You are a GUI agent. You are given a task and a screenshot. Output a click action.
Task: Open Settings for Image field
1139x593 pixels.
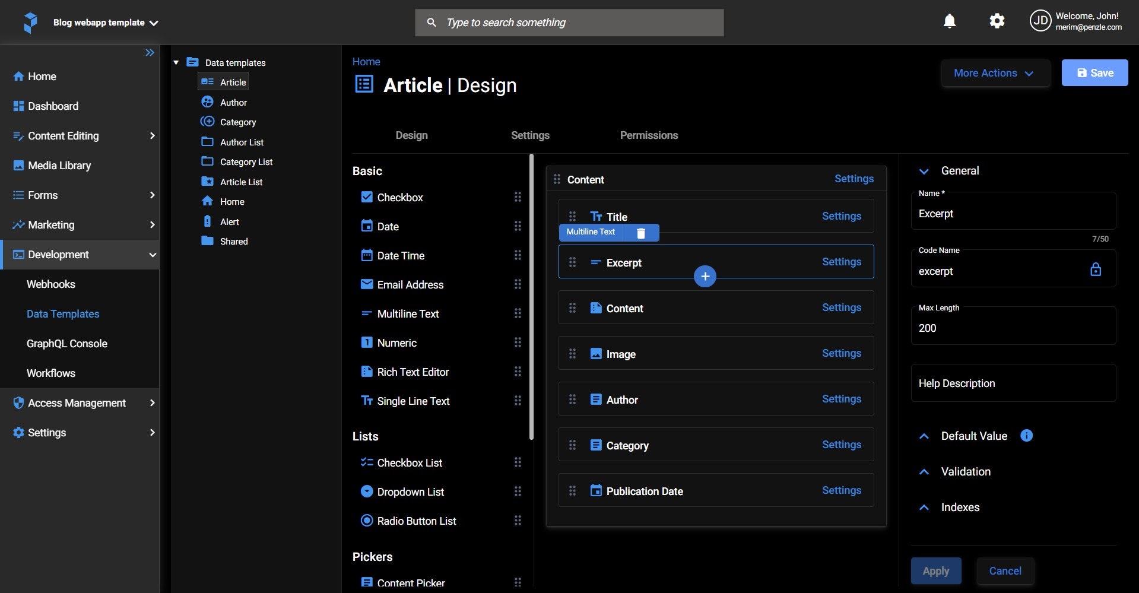[x=842, y=353]
